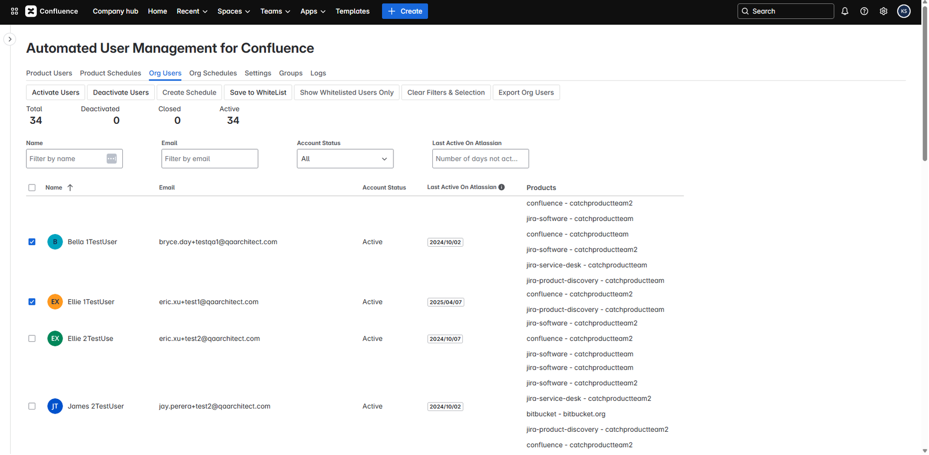Screen dimensions: 929x455
Task: Click the Name column sort arrow
Action: coord(70,188)
